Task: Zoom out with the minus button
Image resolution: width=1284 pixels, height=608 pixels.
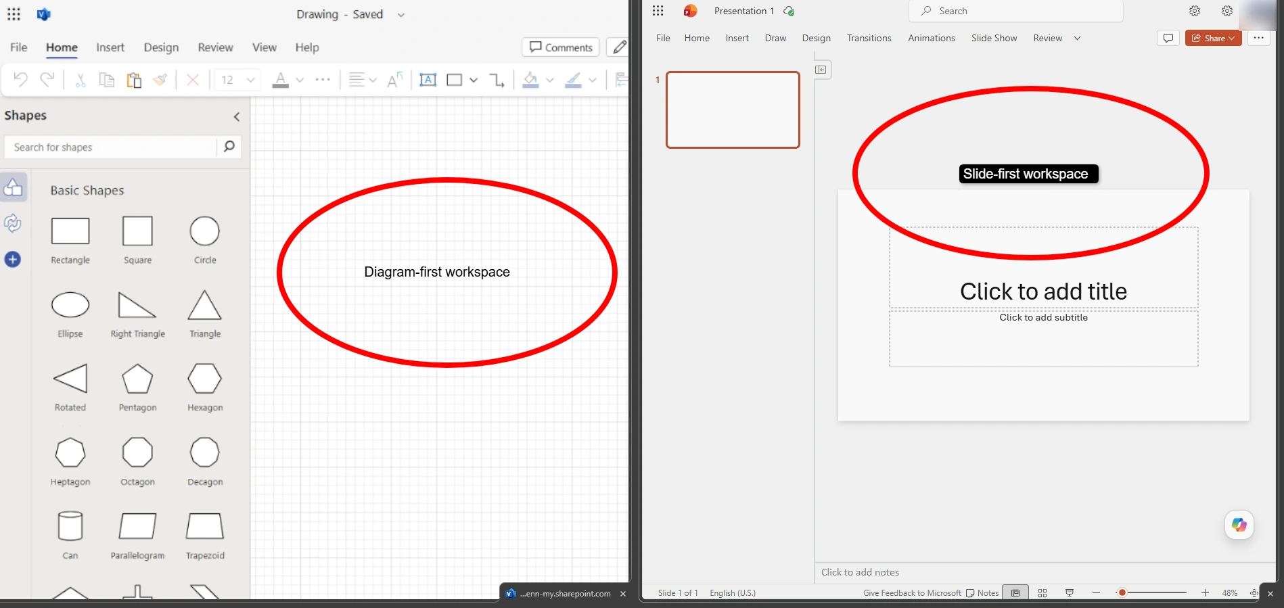Action: click(1096, 593)
